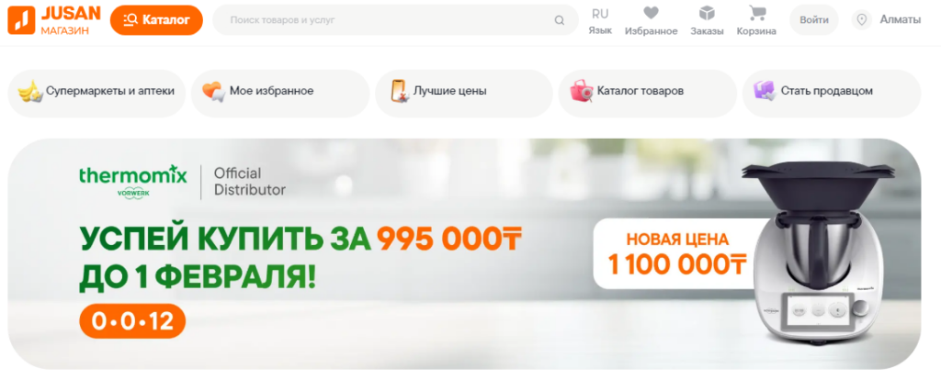This screenshot has height=380, width=941.
Task: Click the magnifier search icon
Action: pyautogui.click(x=560, y=20)
